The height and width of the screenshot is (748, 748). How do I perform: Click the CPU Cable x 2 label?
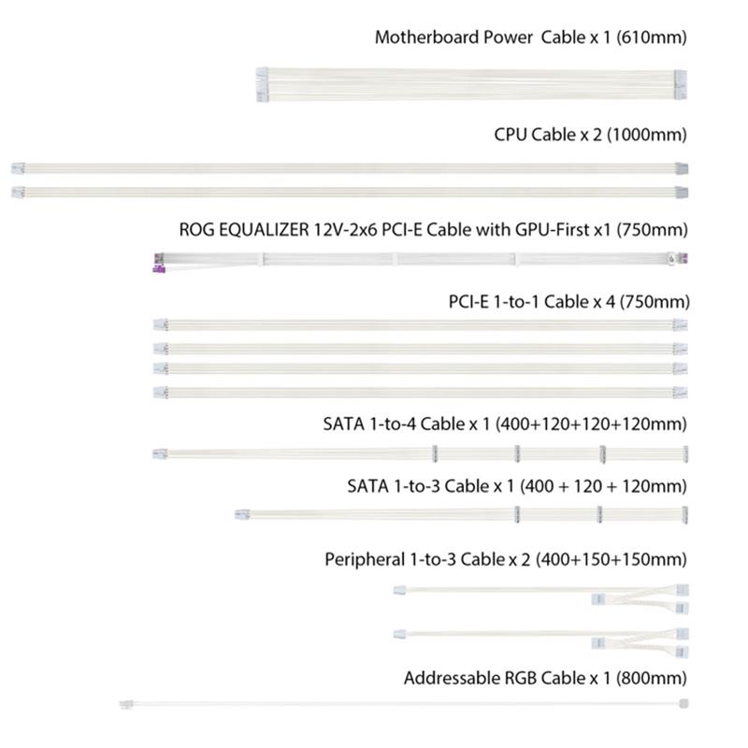590,135
